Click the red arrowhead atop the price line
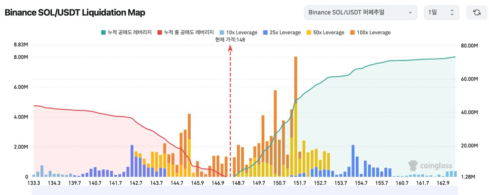Viewport: 489px width, 195px height. pos(230,48)
